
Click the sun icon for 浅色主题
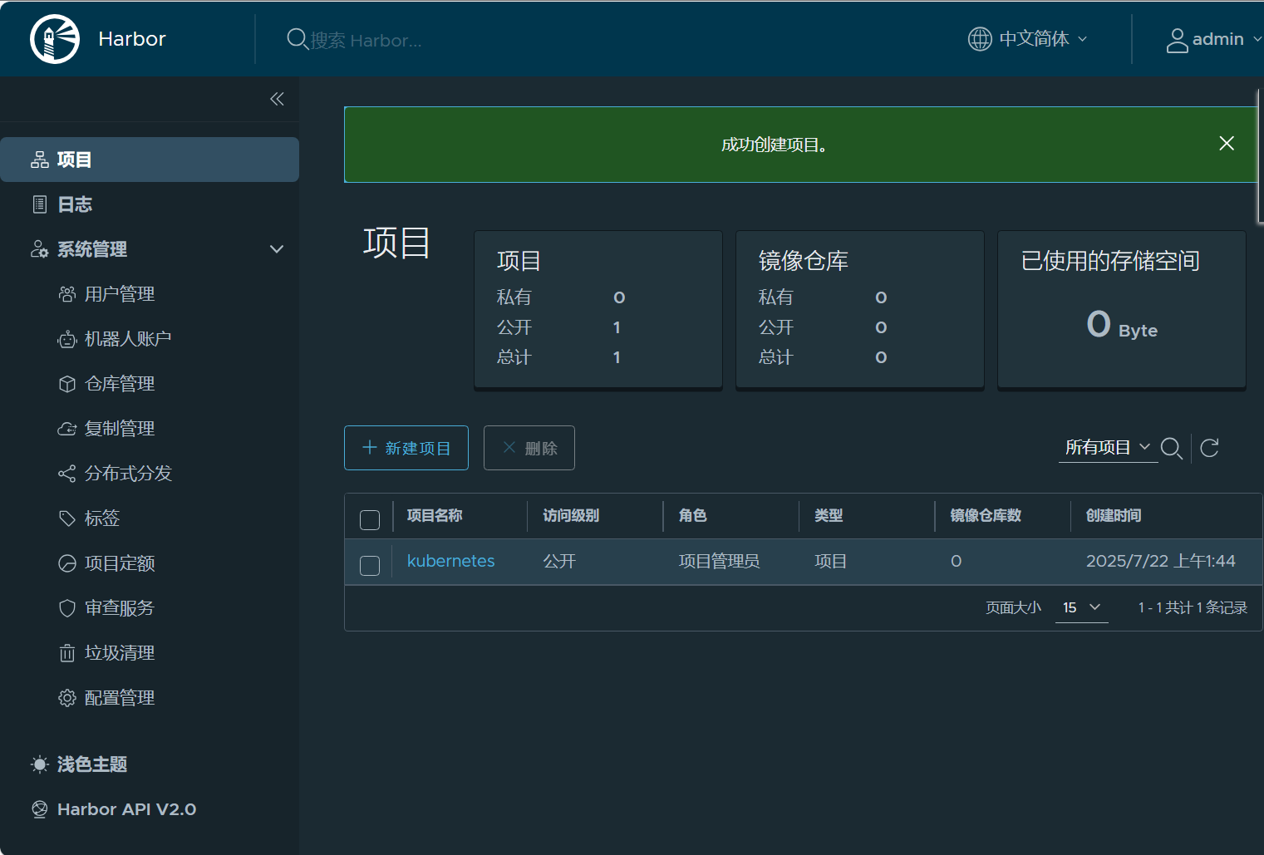[x=40, y=764]
